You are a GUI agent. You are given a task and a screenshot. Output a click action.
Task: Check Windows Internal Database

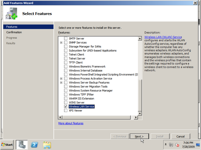[x=66, y=70]
